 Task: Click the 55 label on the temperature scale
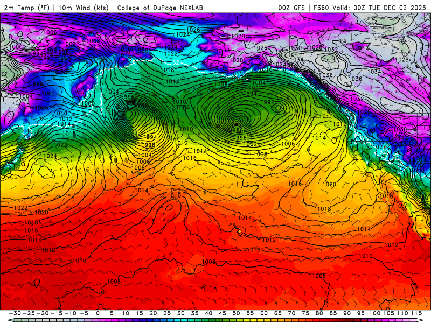coord(250,313)
